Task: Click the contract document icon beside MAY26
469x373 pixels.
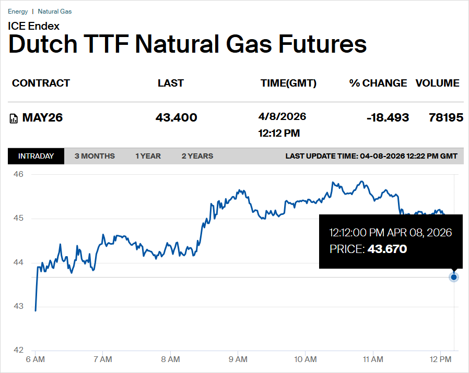Action: [14, 118]
